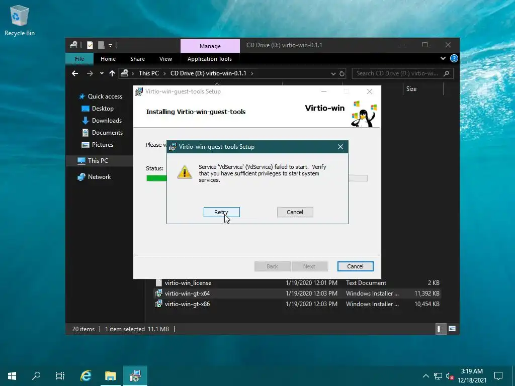
Task: Expand chevron after CD Drive breadcrumb
Action: click(x=252, y=73)
